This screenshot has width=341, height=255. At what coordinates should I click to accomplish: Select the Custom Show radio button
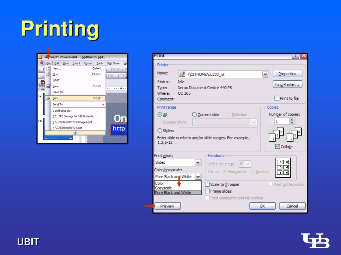click(160, 122)
